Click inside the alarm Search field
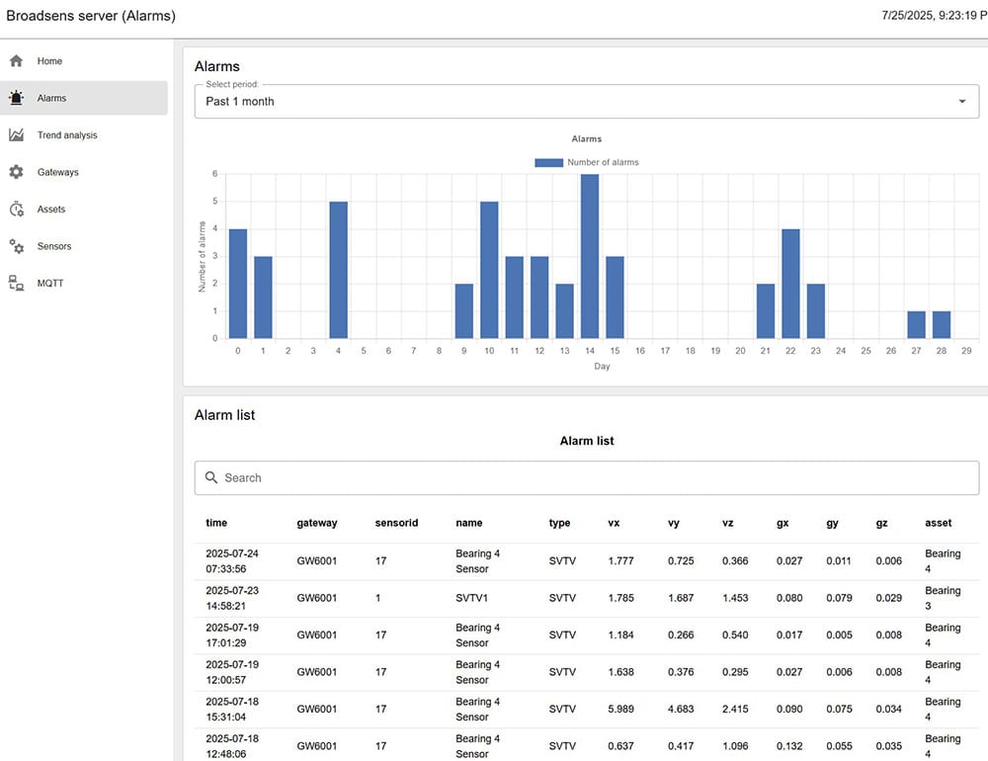This screenshot has width=988, height=761. pos(593,477)
